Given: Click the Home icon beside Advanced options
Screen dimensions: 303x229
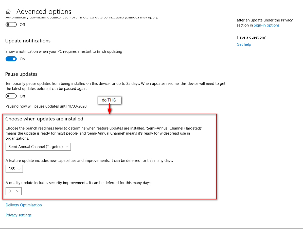Looking at the screenshot, I should [8, 12].
